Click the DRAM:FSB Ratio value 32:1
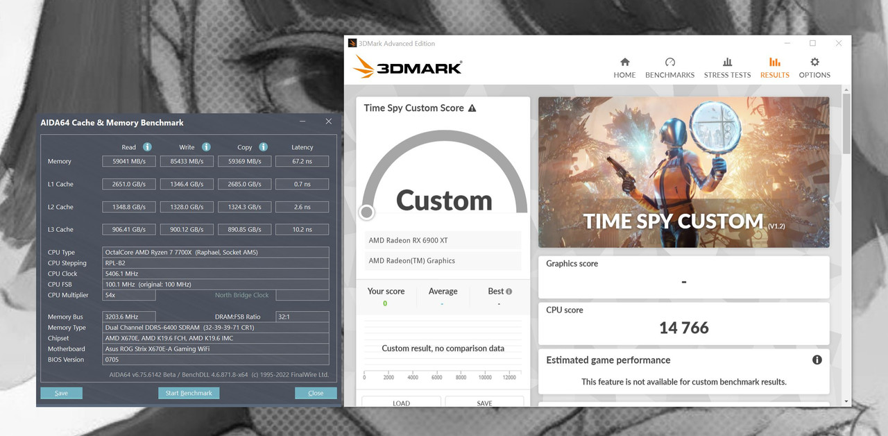Screen dimensions: 888x436 pos(302,317)
